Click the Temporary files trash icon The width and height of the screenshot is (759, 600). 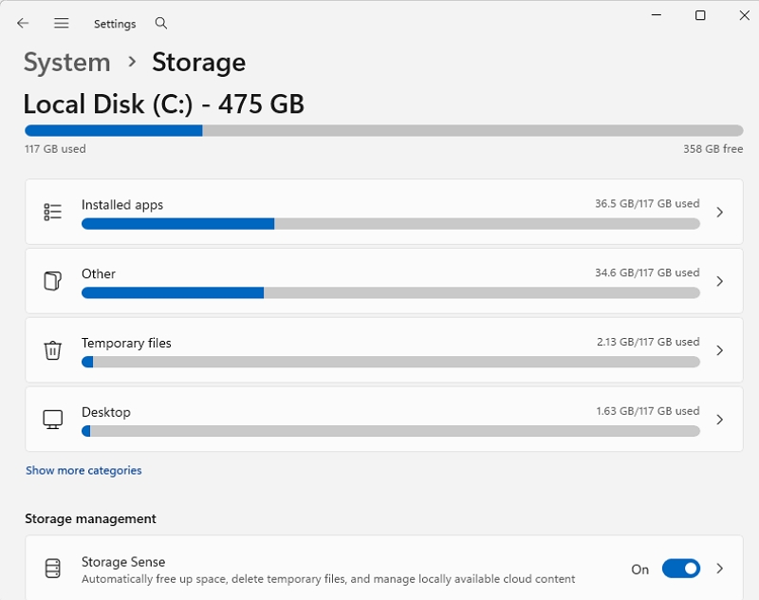pyautogui.click(x=53, y=350)
